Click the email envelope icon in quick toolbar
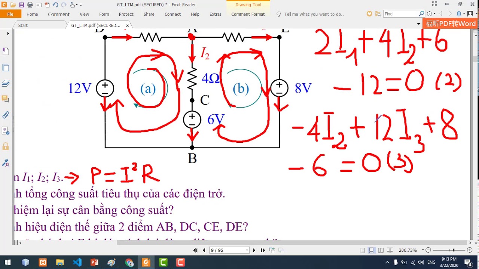This screenshot has height=269, width=479. (39, 5)
